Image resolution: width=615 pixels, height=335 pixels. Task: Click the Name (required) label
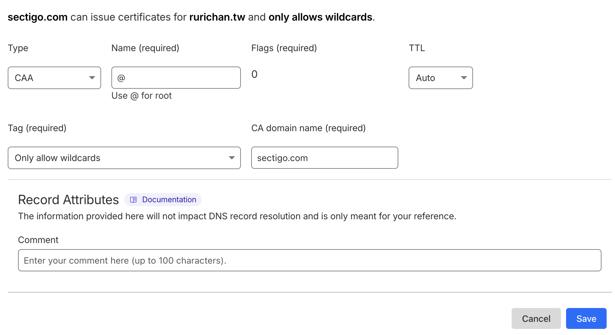(x=145, y=48)
